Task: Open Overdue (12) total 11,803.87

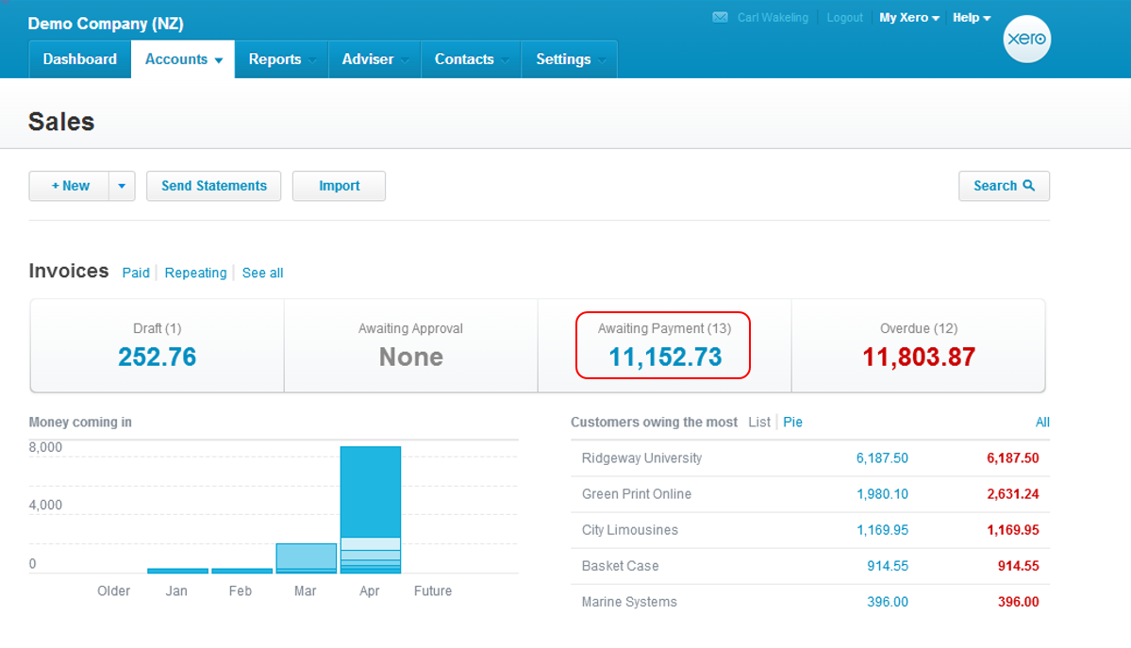Action: click(918, 345)
